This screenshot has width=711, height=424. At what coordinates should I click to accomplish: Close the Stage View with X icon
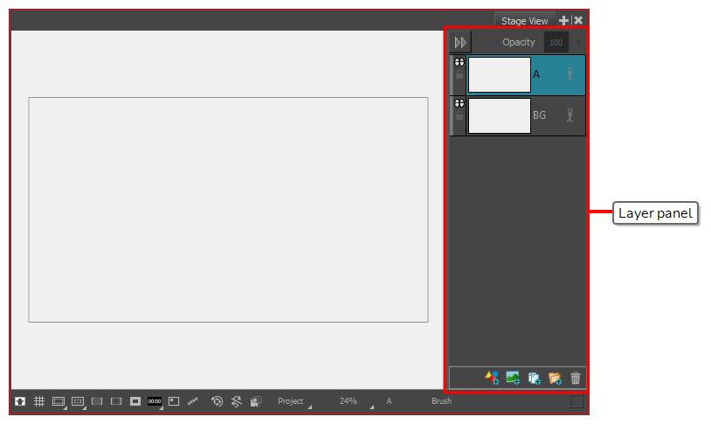pyautogui.click(x=578, y=20)
